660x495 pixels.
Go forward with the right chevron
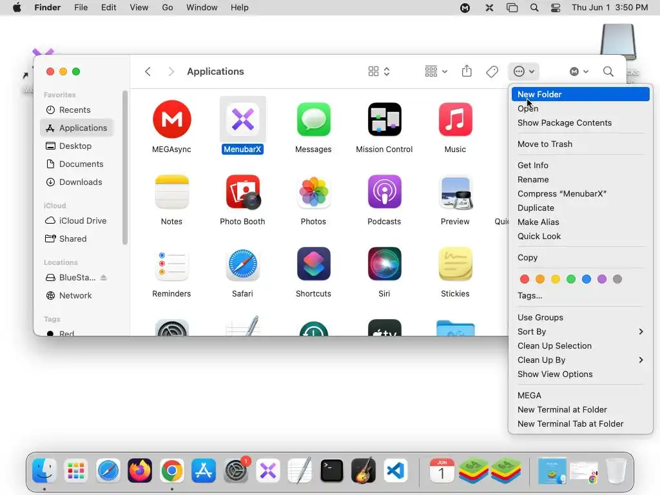171,72
